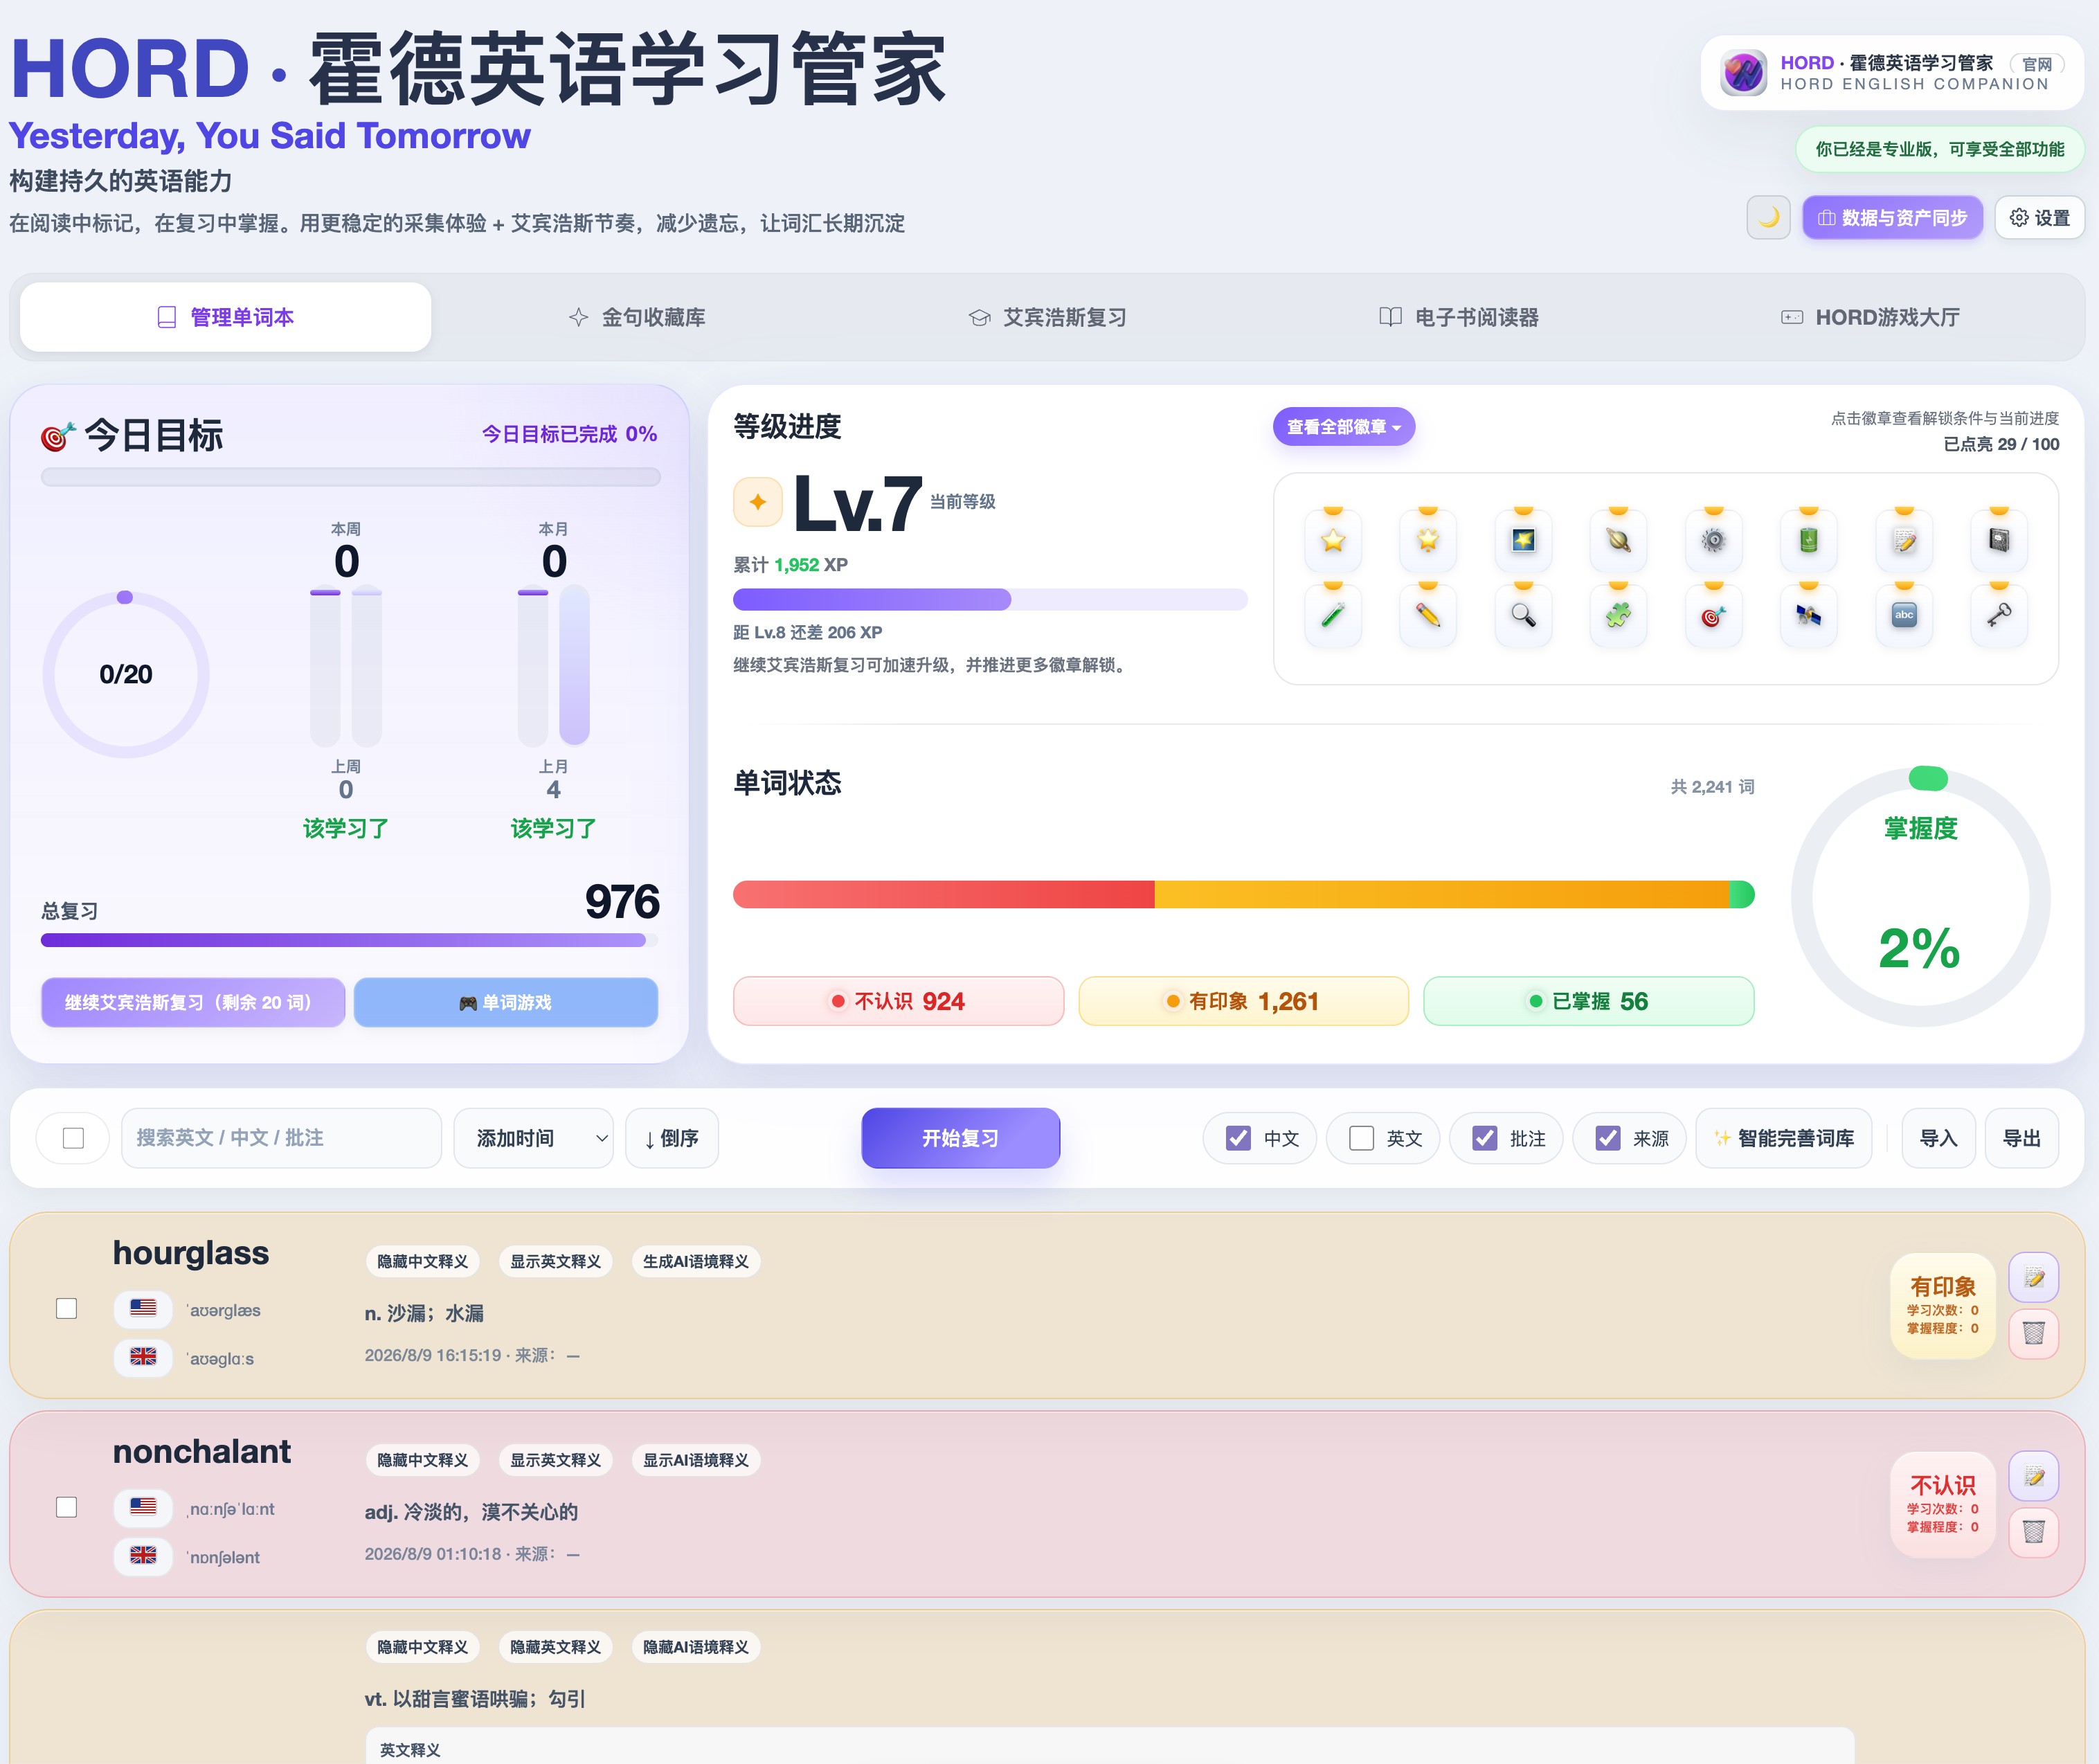Viewport: 2099px width, 1764px height.
Task: Open the satellite badge
Action: [x=1808, y=616]
